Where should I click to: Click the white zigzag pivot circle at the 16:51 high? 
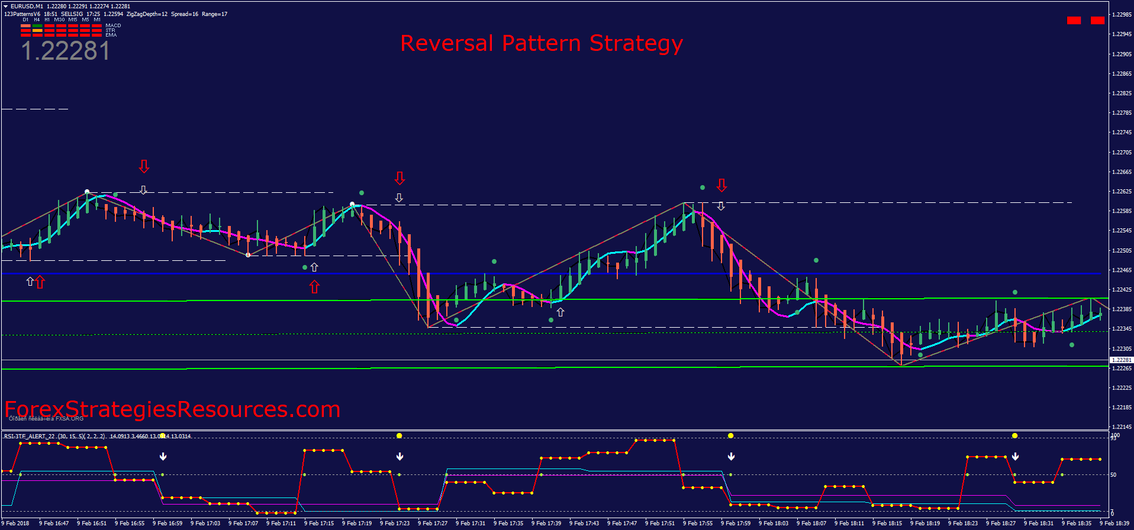coord(87,192)
